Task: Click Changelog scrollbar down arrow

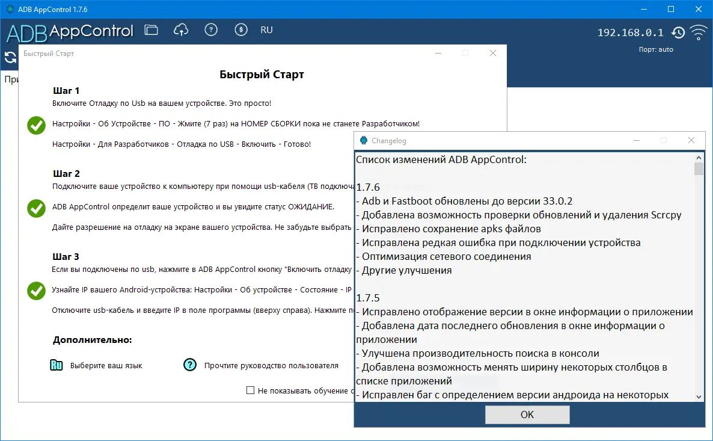Action: (699, 396)
